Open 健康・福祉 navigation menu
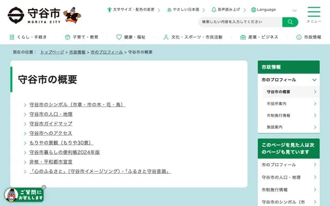 [130, 37]
